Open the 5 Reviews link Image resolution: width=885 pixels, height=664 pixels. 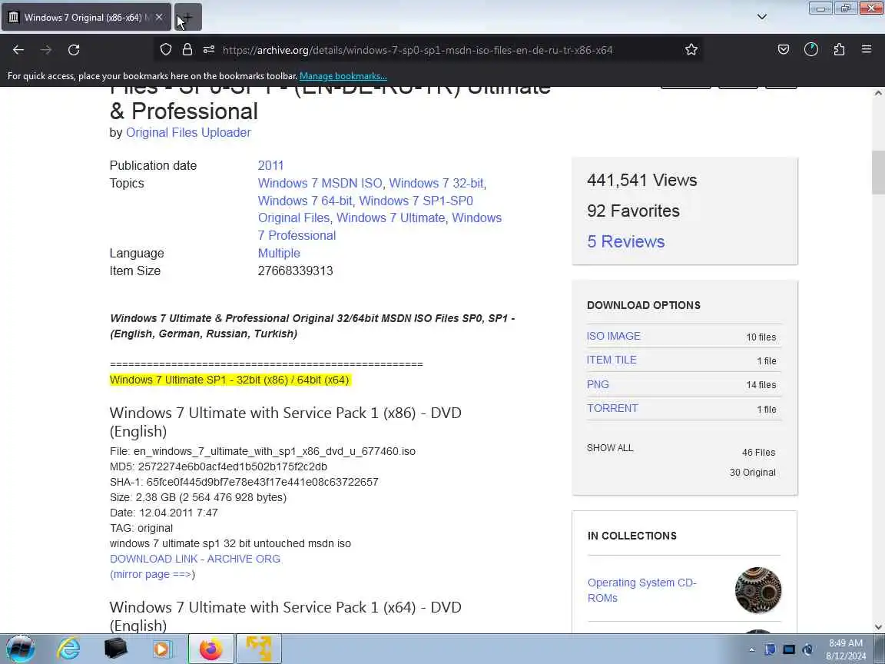coord(625,241)
